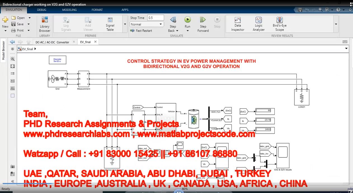353x193 pixels.
Task: Select the DC-AC / AC-DC Converter tab
Action: click(x=52, y=42)
